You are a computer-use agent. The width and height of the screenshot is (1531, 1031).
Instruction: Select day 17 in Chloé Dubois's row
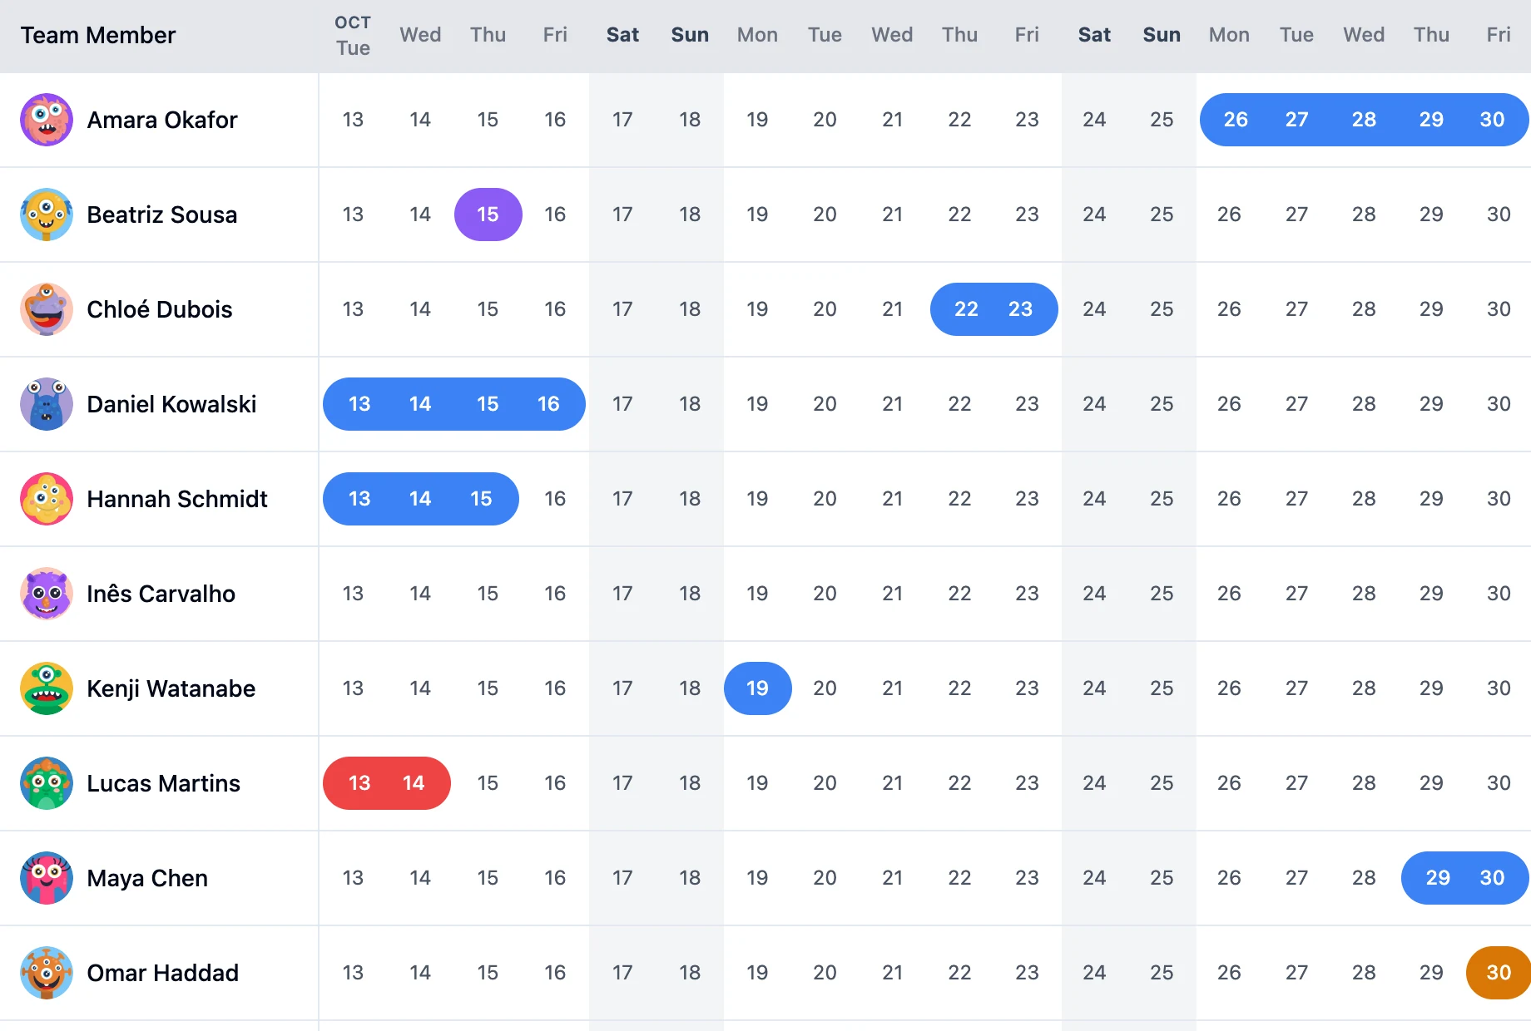click(x=622, y=309)
